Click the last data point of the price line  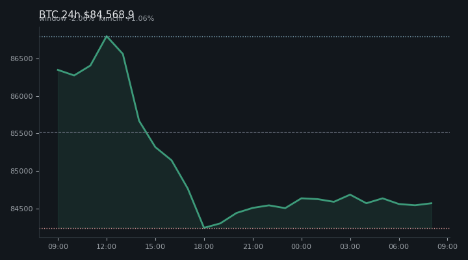[432, 203]
